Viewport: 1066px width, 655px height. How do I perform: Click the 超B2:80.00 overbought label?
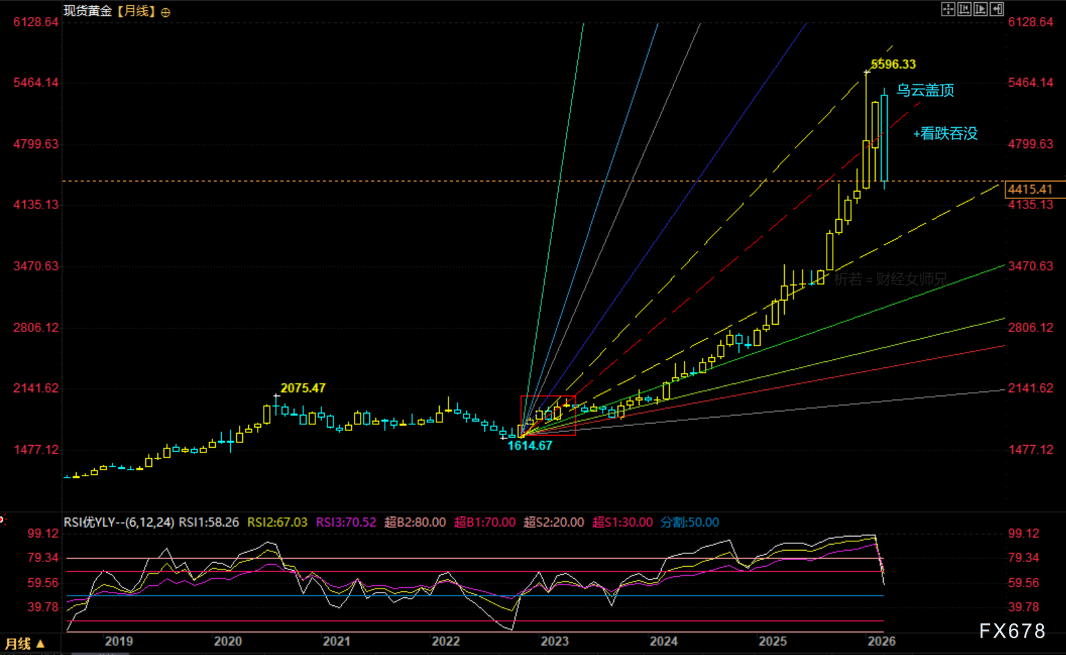415,523
